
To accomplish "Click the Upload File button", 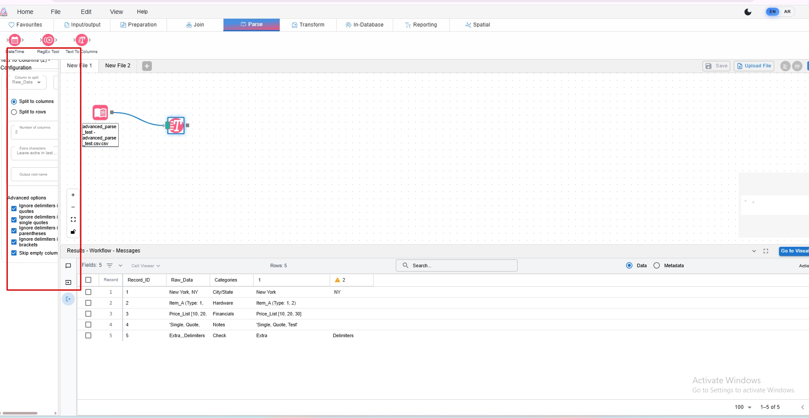I will [754, 66].
